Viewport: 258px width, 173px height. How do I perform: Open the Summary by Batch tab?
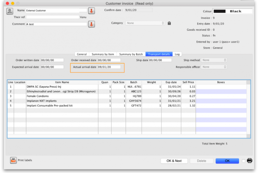[x=131, y=54]
